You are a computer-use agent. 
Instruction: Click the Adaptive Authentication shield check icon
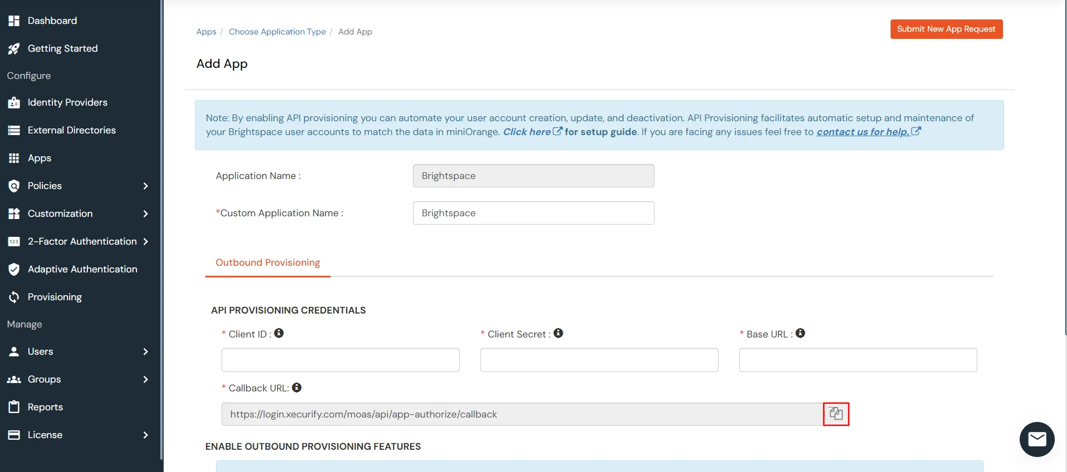[14, 269]
